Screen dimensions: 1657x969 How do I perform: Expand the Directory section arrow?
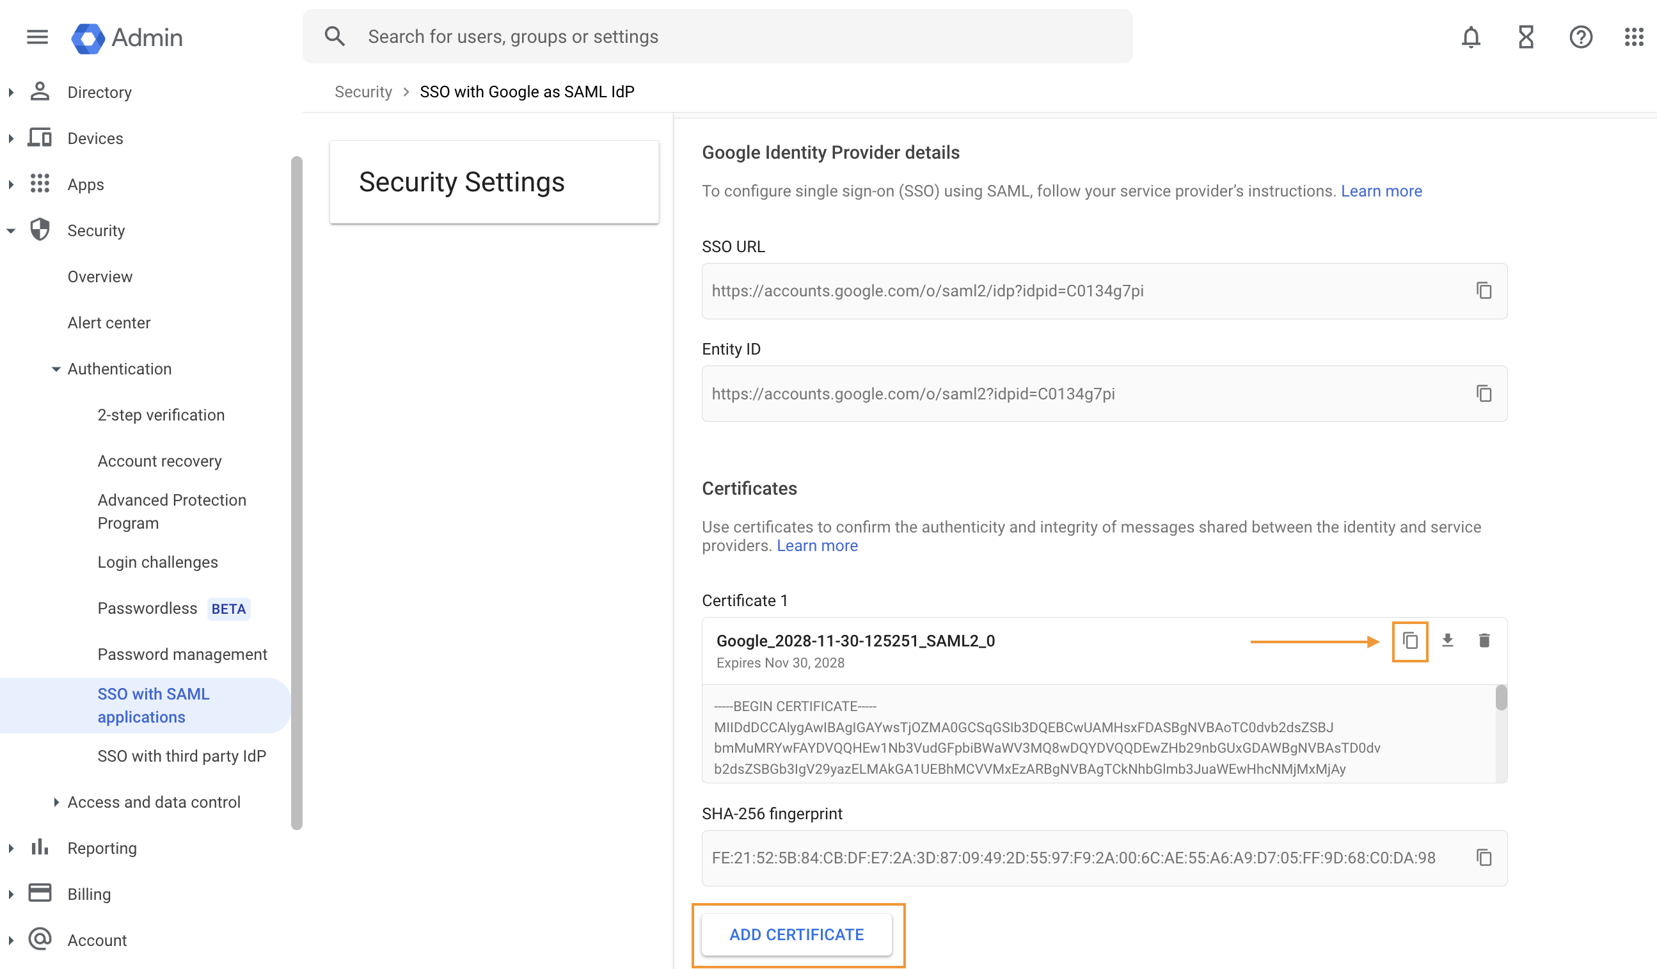(10, 93)
